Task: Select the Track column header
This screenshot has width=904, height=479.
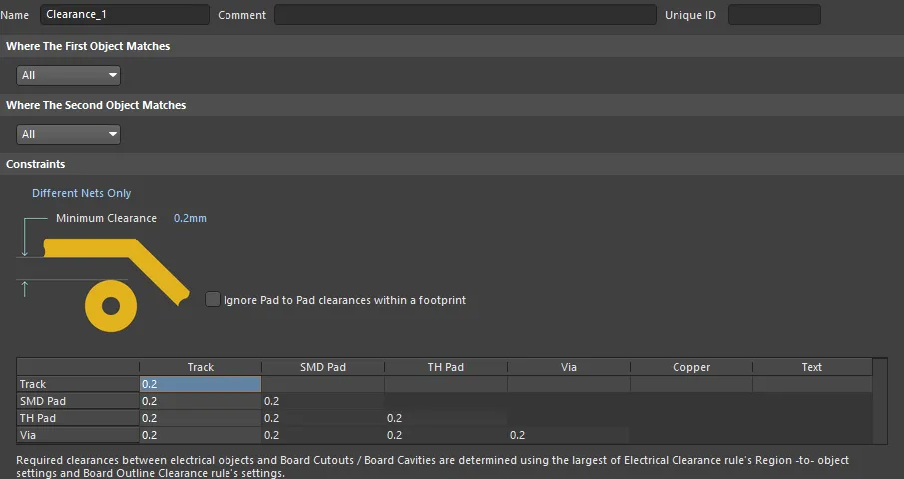Action: (x=200, y=367)
